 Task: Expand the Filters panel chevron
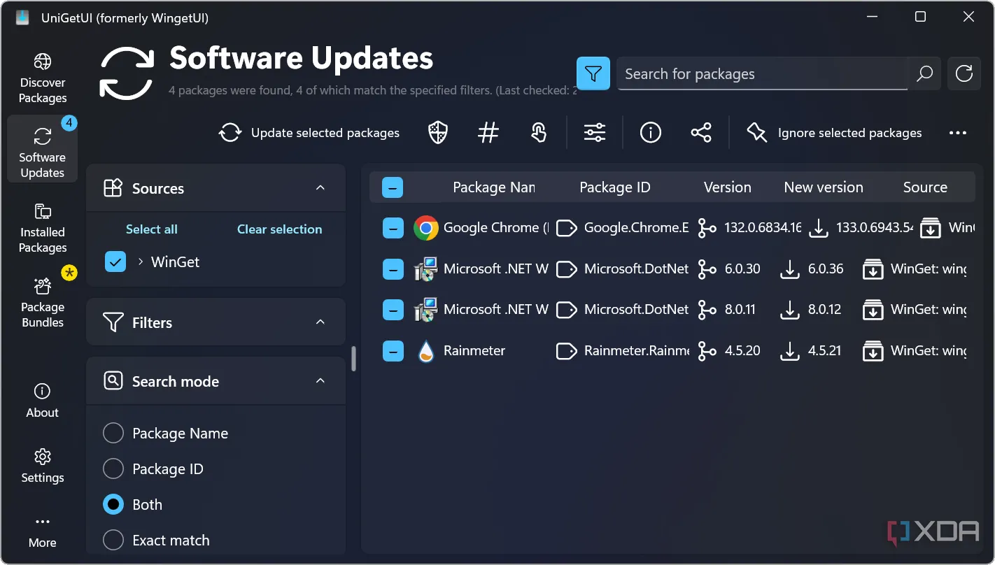pyautogui.click(x=320, y=322)
